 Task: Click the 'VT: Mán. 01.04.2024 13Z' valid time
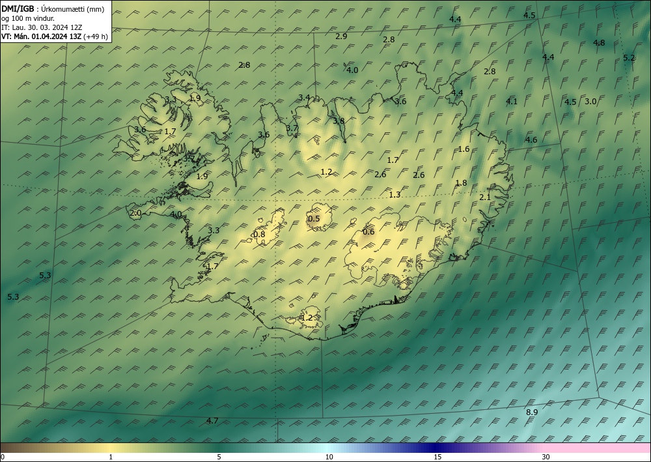click(42, 36)
